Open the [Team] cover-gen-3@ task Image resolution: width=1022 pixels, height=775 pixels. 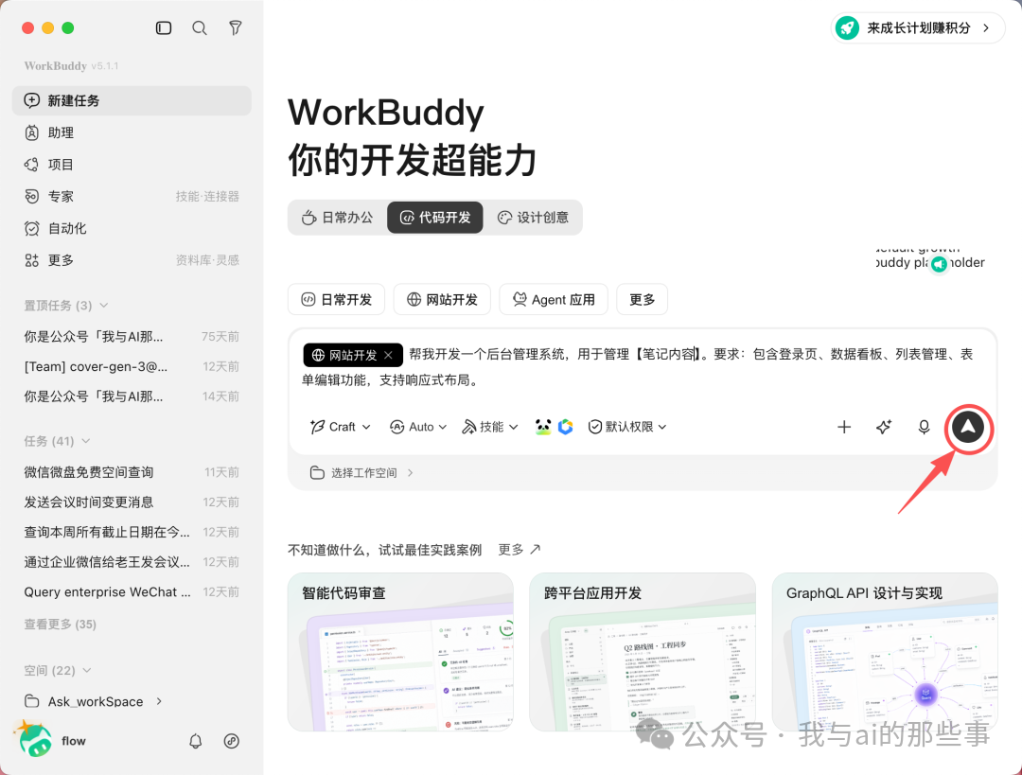pyautogui.click(x=132, y=367)
